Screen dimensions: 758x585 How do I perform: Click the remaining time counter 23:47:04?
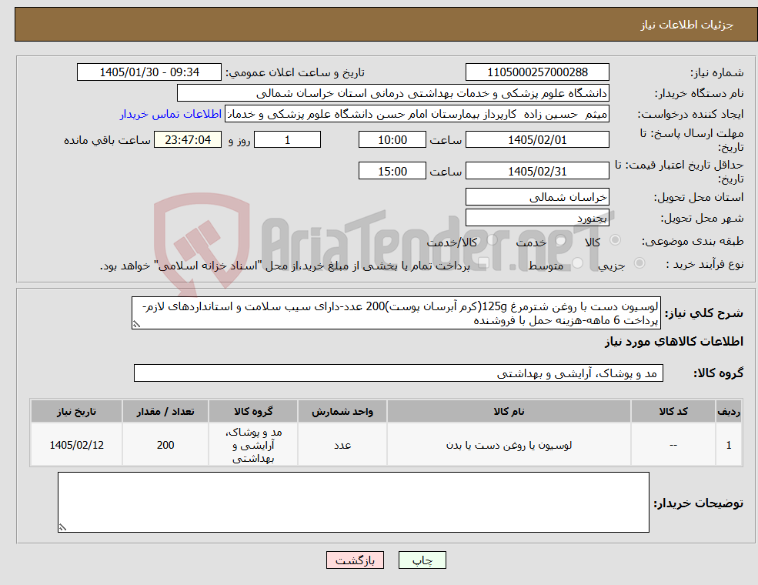click(x=188, y=140)
